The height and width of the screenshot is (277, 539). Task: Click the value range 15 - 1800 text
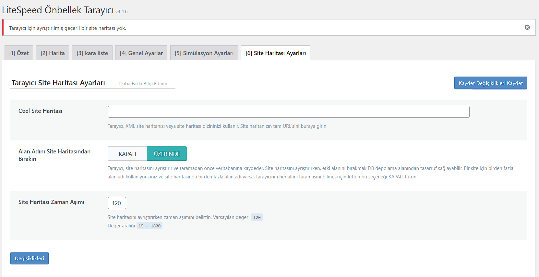tap(150, 226)
